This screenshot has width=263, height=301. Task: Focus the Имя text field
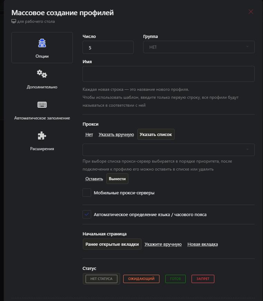pyautogui.click(x=168, y=74)
